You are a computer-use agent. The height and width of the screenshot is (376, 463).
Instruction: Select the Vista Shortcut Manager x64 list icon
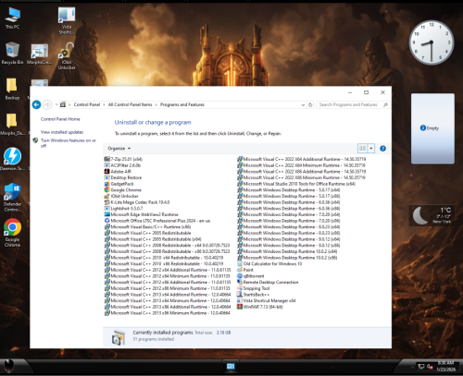click(240, 301)
